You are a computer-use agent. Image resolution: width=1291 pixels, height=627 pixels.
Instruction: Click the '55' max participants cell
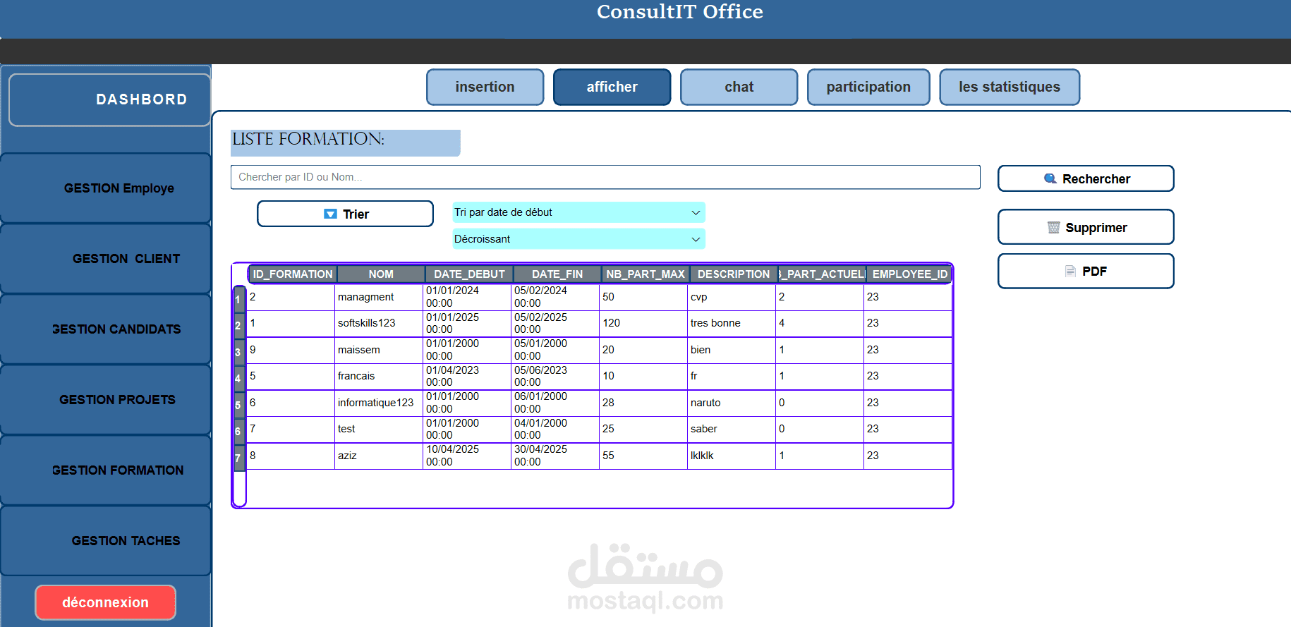[x=643, y=456]
